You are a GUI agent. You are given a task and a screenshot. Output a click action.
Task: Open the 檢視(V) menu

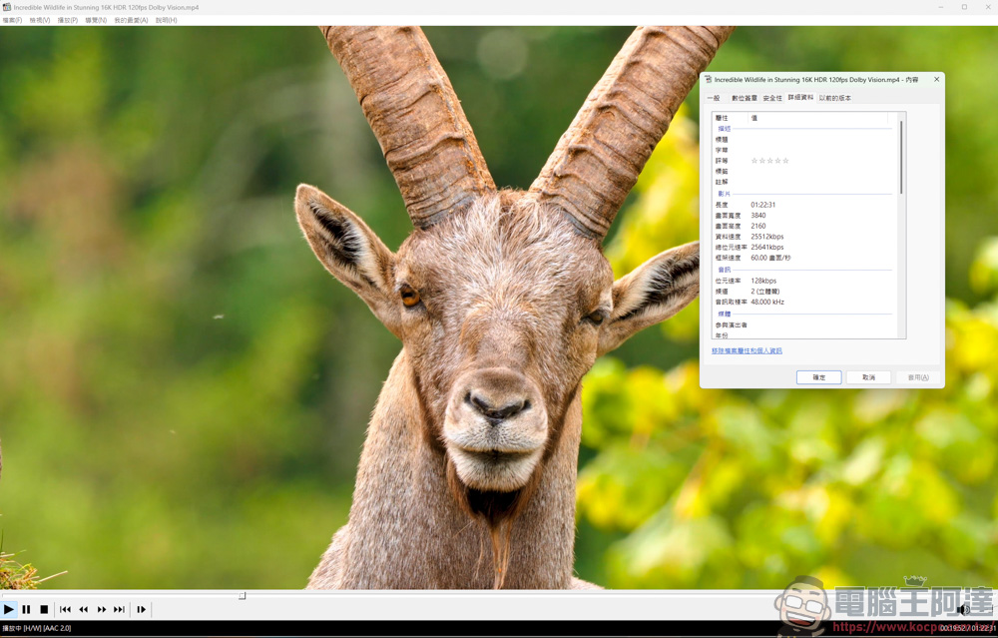click(40, 20)
